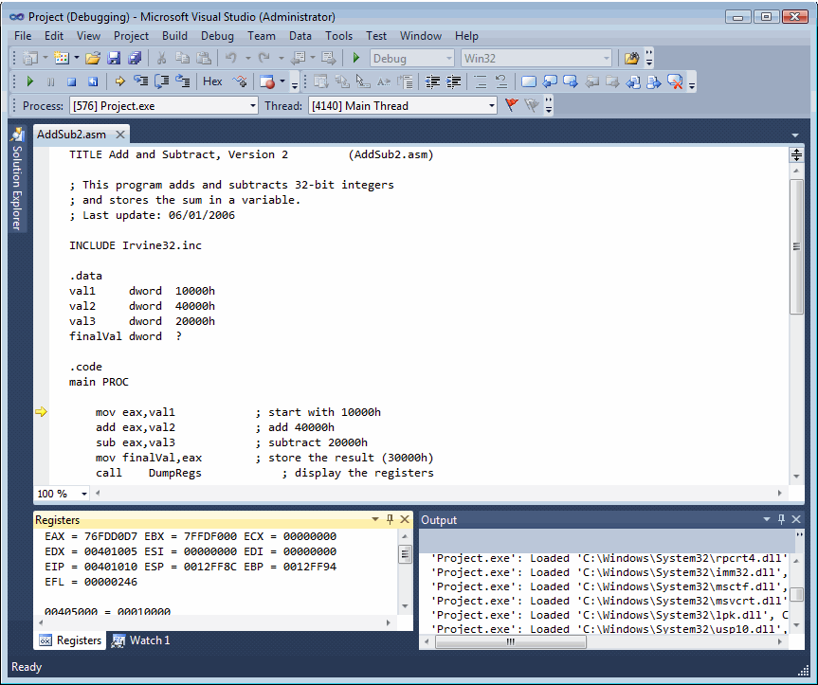Save the current file with the floppy icon
This screenshot has height=685, width=818.
(x=114, y=58)
